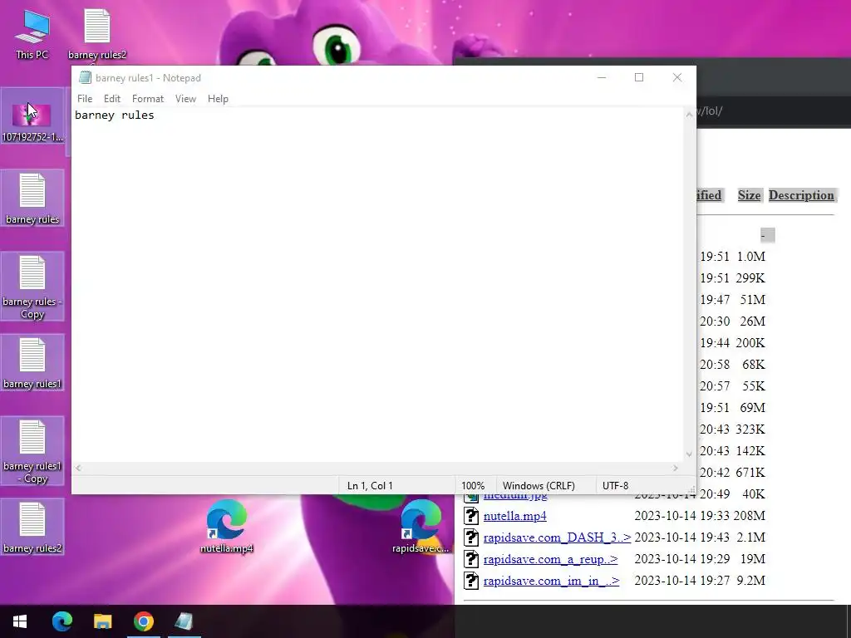
Task: Open the Help menu in Notepad
Action: point(218,99)
